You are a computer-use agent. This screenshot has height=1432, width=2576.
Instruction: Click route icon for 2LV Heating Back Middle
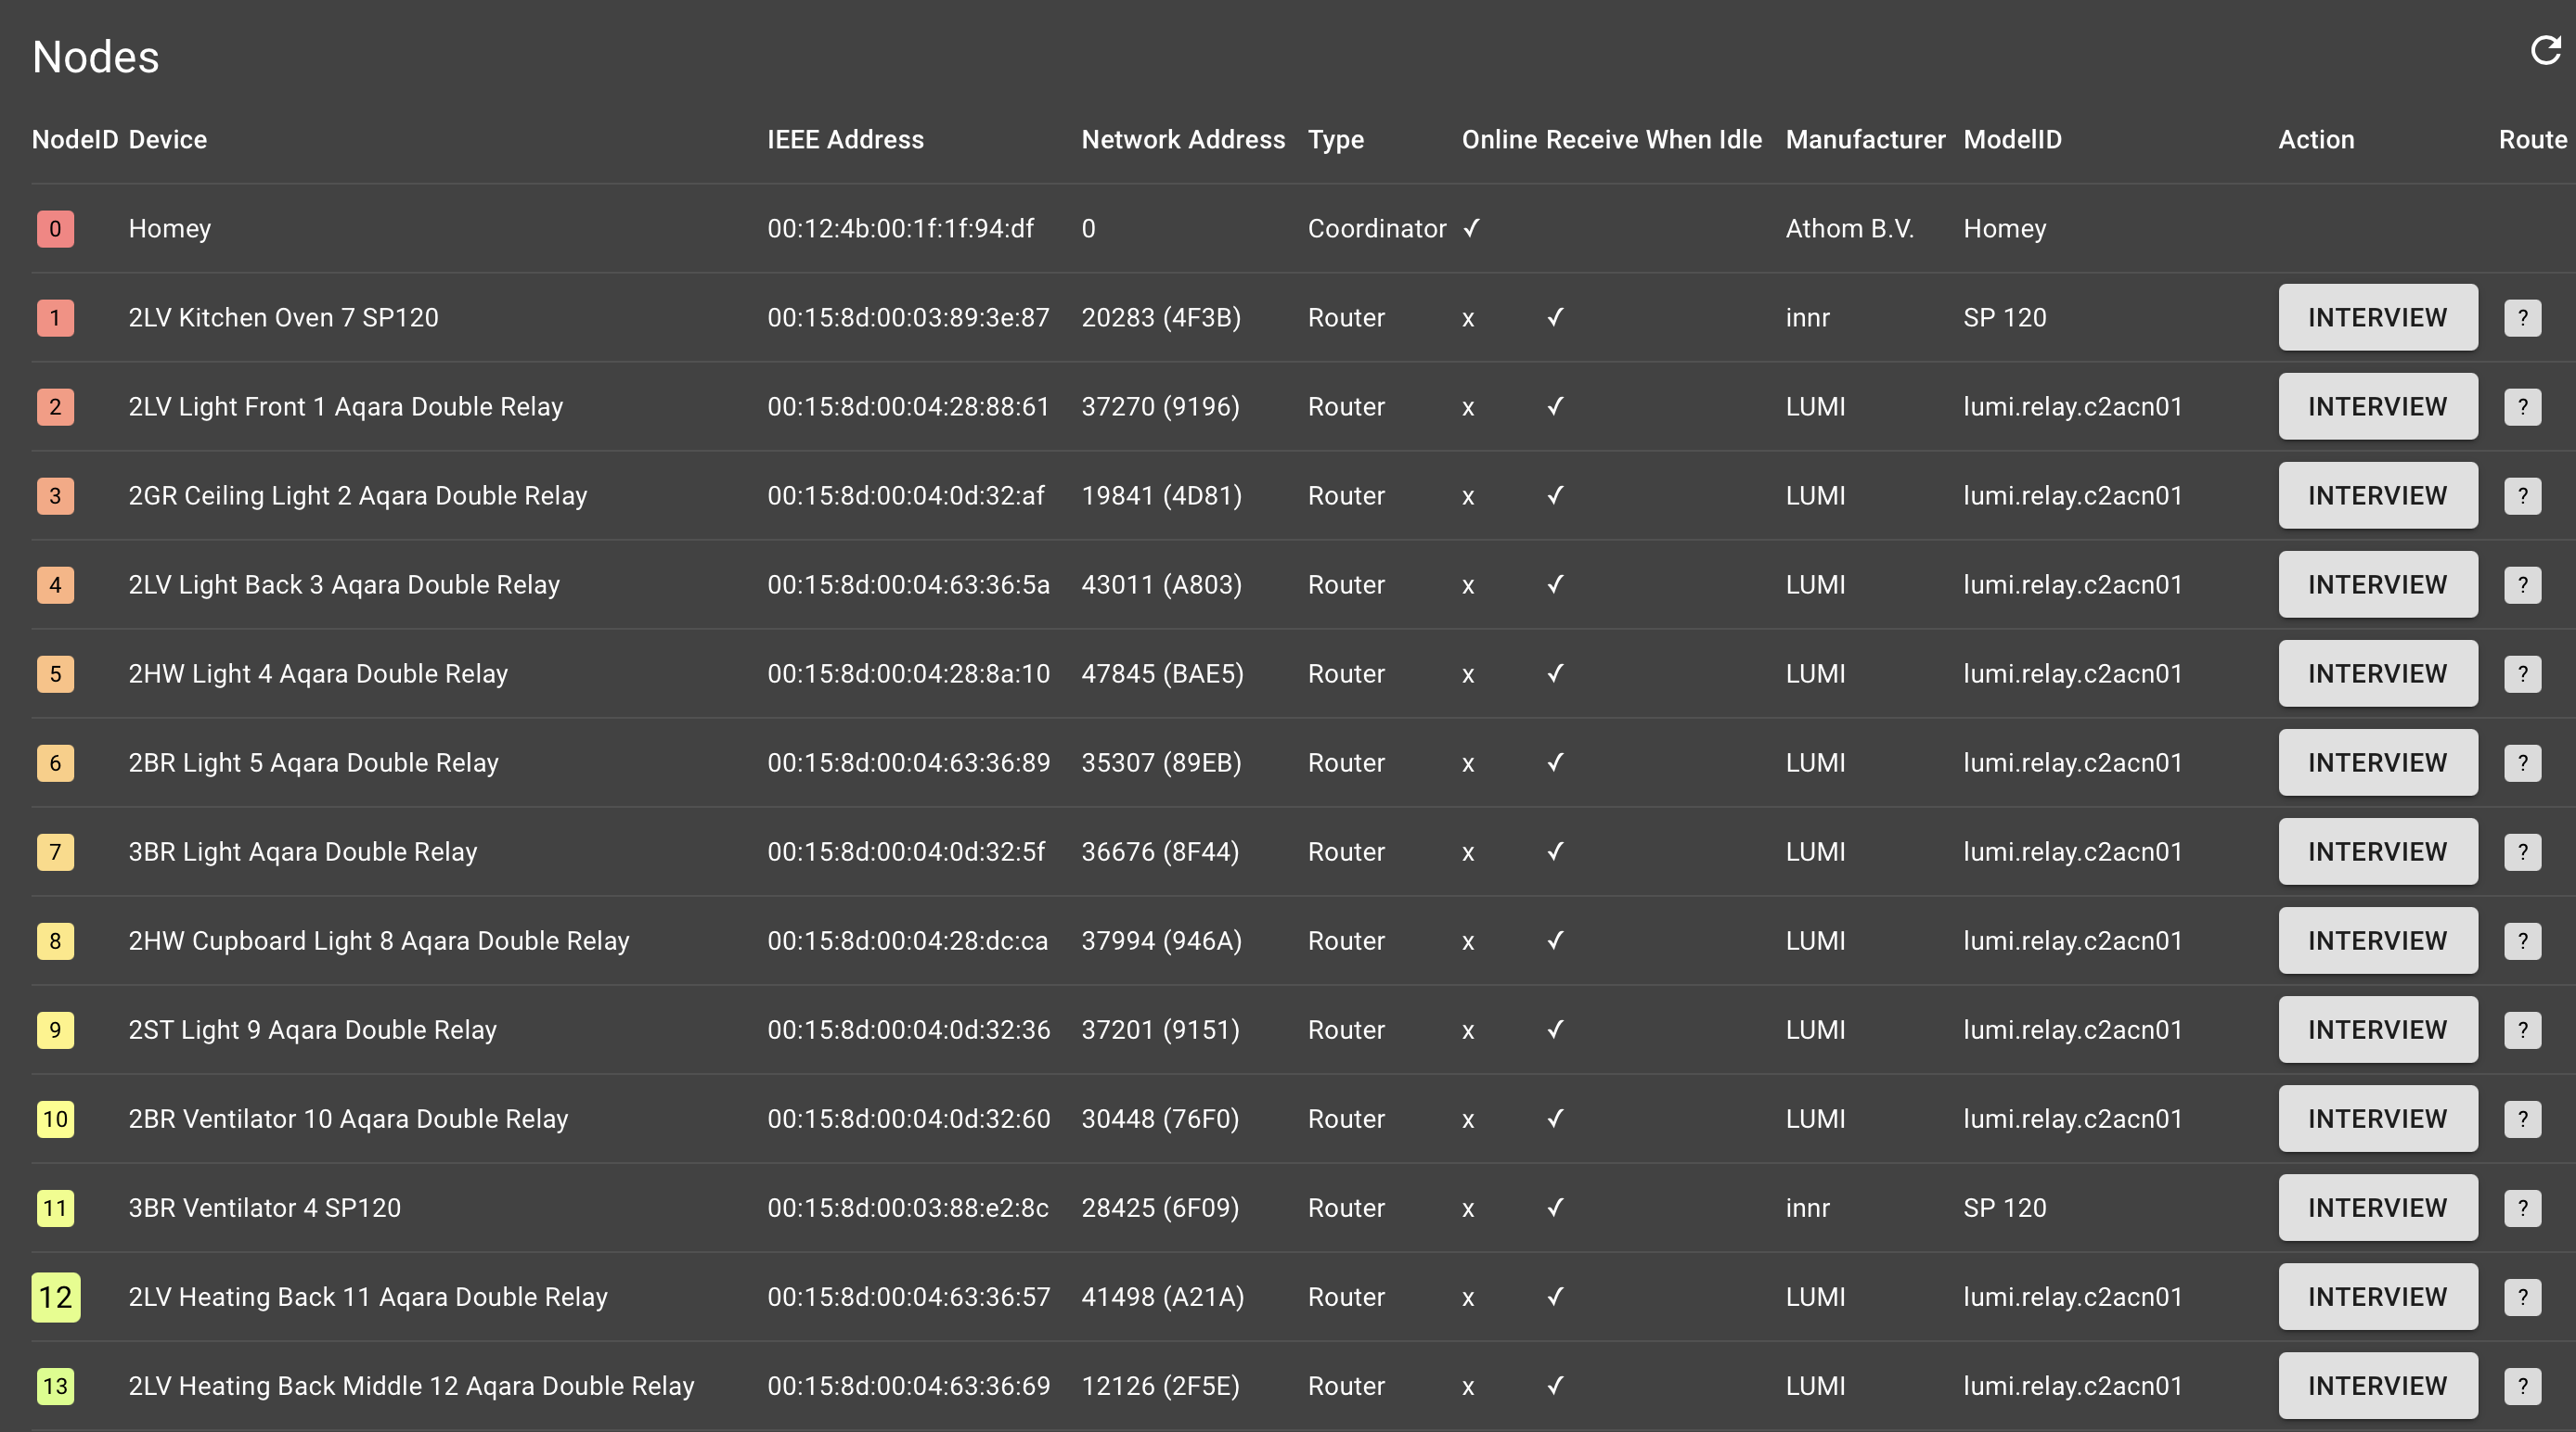(2522, 1385)
